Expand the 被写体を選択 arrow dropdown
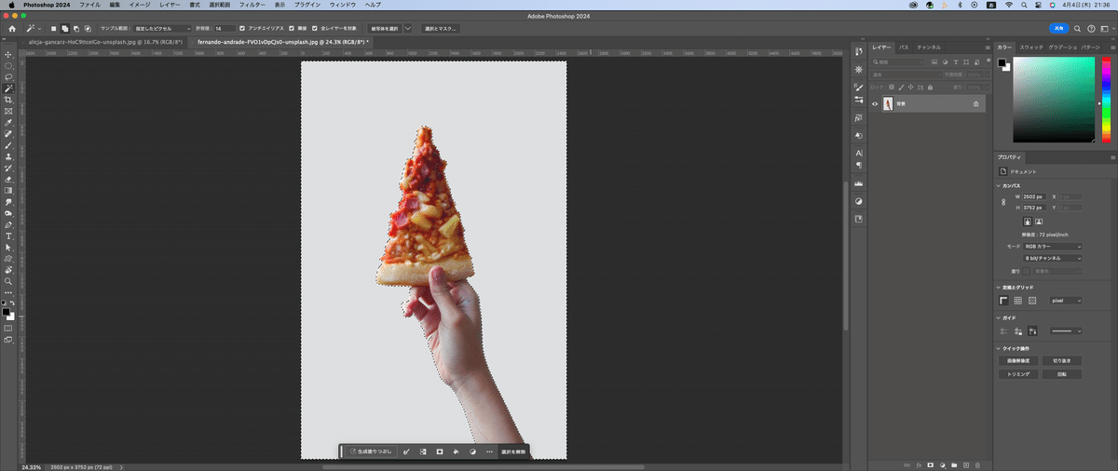 tap(407, 29)
